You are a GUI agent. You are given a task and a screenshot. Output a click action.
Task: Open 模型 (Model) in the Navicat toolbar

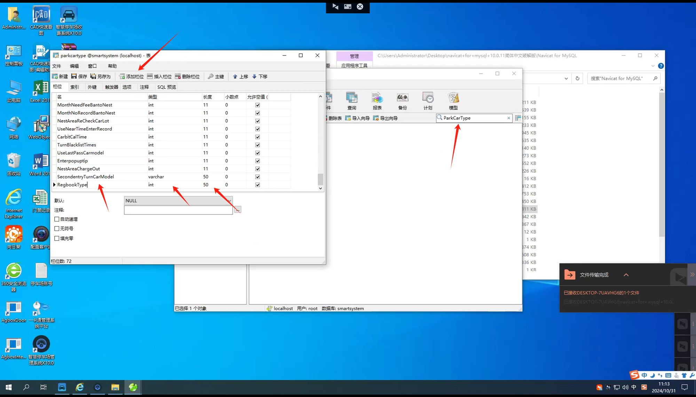[x=453, y=101]
